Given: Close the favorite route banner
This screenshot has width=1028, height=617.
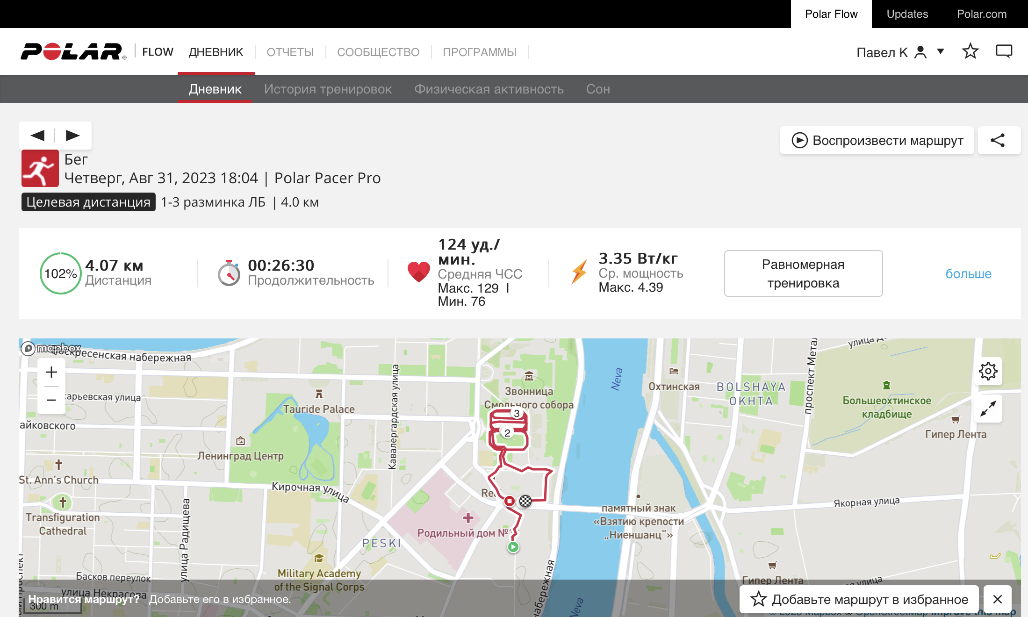Looking at the screenshot, I should pos(998,599).
